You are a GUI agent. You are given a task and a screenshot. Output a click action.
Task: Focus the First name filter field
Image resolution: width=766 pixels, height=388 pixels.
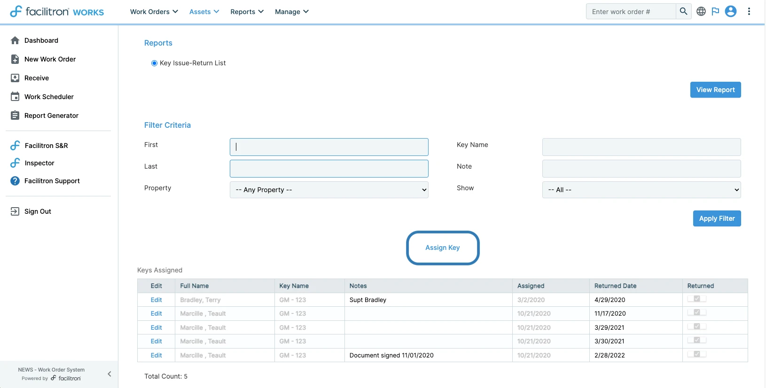(x=329, y=147)
